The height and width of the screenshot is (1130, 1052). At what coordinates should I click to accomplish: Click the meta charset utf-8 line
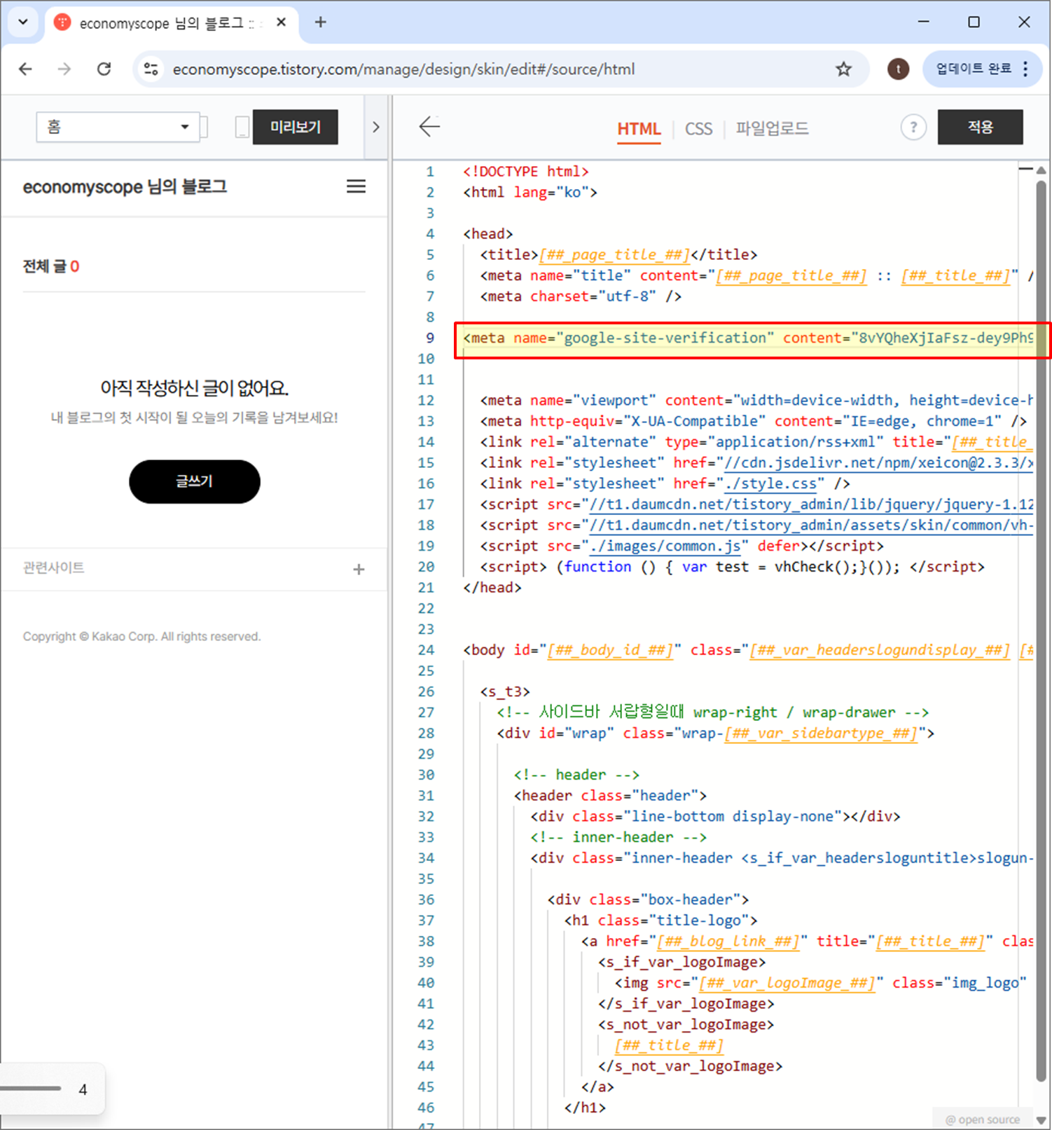point(581,296)
